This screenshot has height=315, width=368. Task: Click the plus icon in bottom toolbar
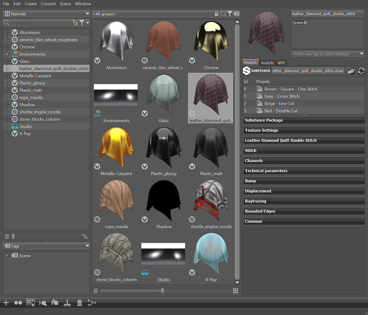point(6,303)
